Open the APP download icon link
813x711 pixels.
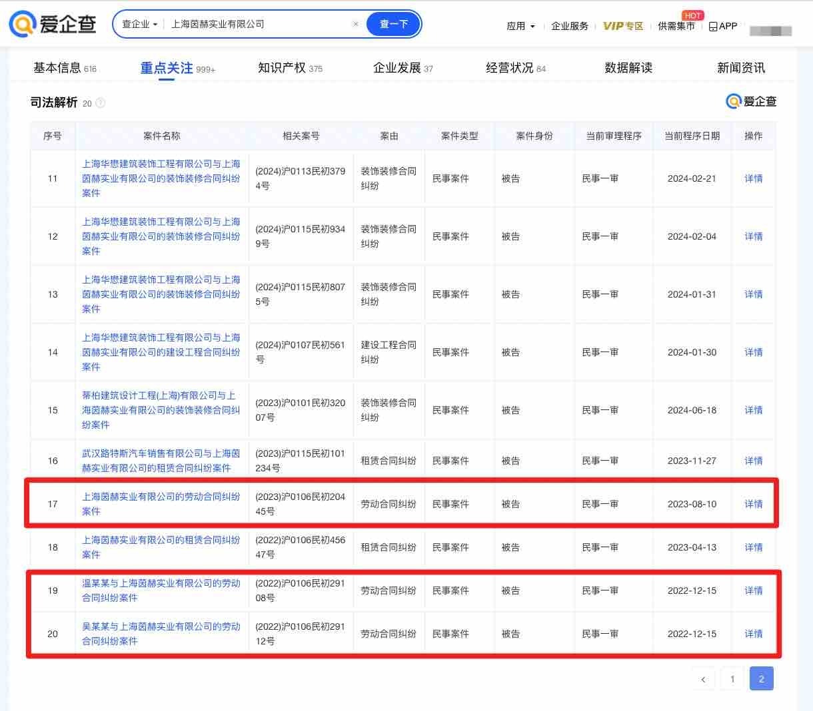pyautogui.click(x=723, y=26)
